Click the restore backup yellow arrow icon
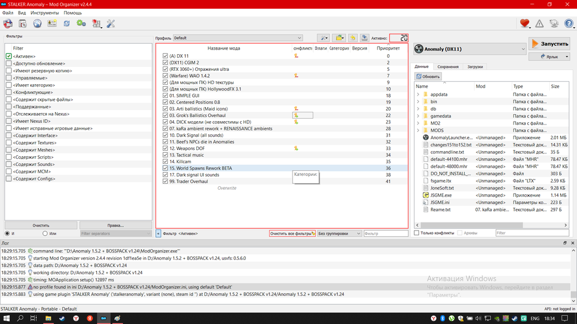This screenshot has width=577, height=324. 352,38
